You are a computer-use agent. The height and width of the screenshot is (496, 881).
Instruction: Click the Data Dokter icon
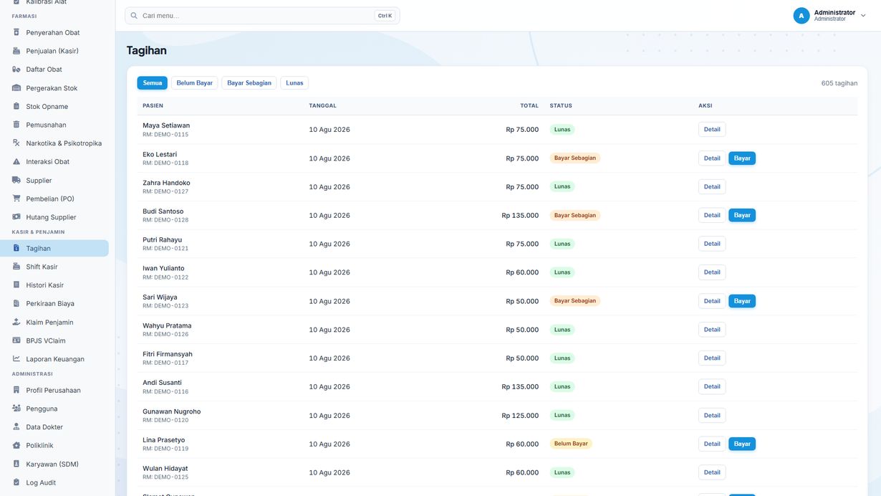[x=16, y=427]
